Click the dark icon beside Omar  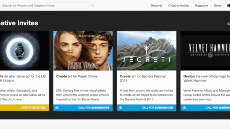[229, 6]
